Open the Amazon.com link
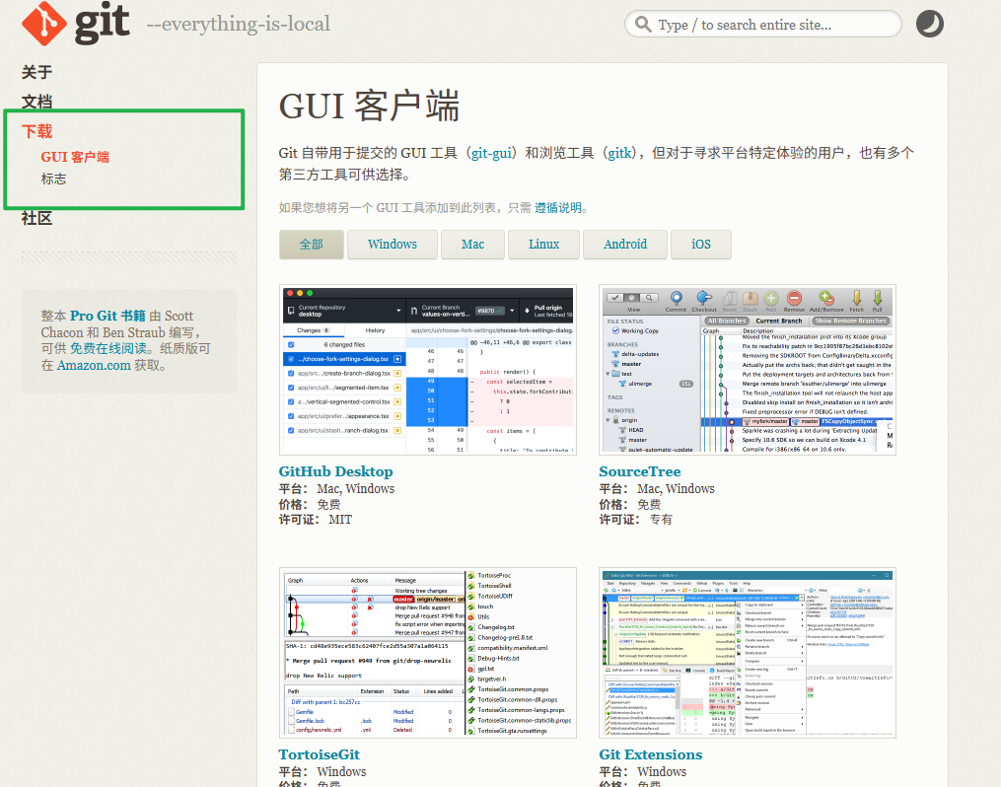 click(94, 365)
